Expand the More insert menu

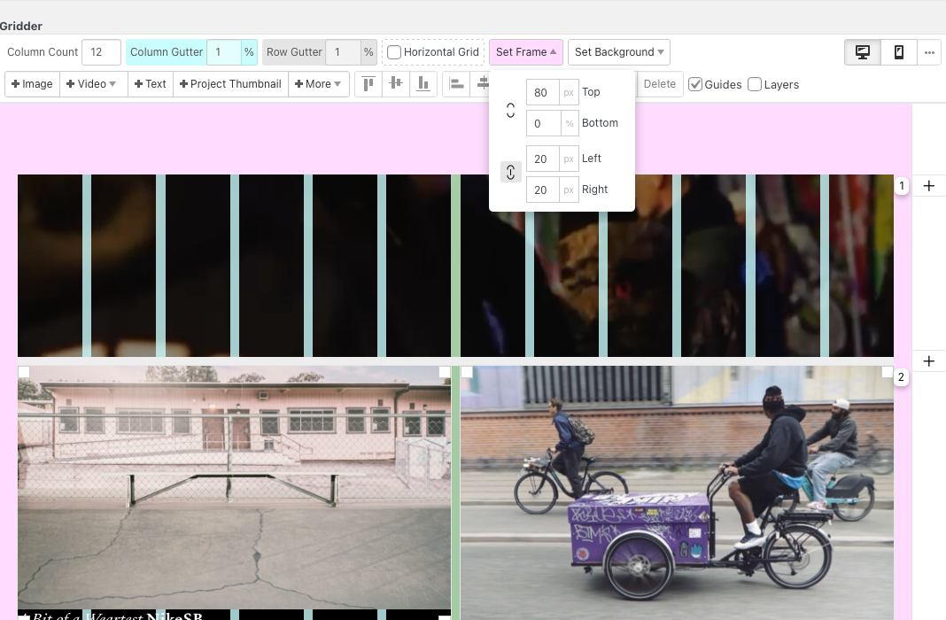[x=318, y=84]
